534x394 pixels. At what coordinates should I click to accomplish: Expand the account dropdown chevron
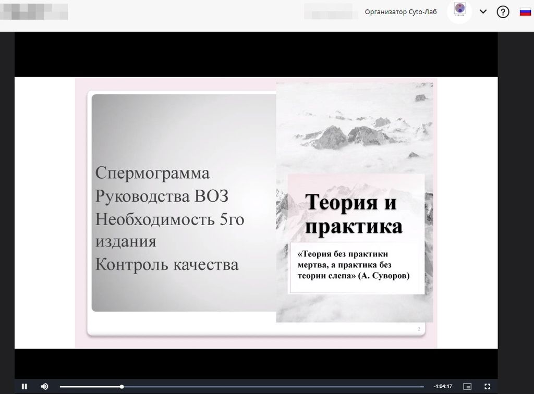[483, 12]
